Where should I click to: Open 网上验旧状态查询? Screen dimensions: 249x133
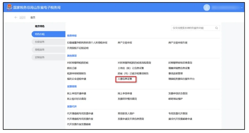[77, 99]
